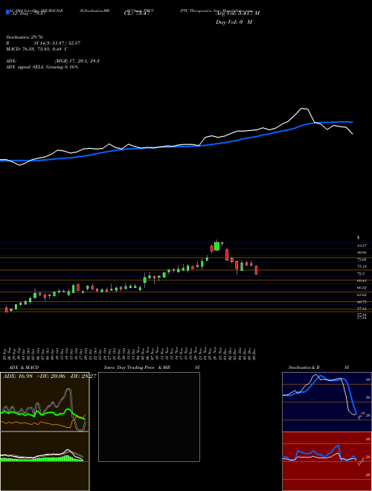Click the empty intraday trading price chart box
Screen dimensions: 372x491
tap(149, 417)
